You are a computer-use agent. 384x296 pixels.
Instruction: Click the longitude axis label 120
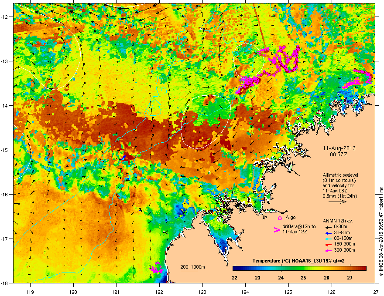coord(73,292)
